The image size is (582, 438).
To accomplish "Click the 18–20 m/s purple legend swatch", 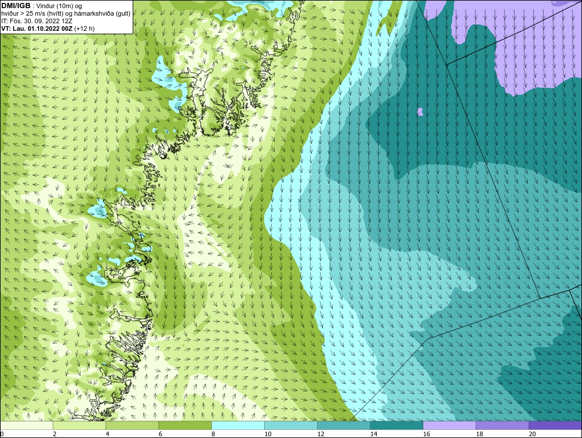I will pyautogui.click(x=503, y=425).
